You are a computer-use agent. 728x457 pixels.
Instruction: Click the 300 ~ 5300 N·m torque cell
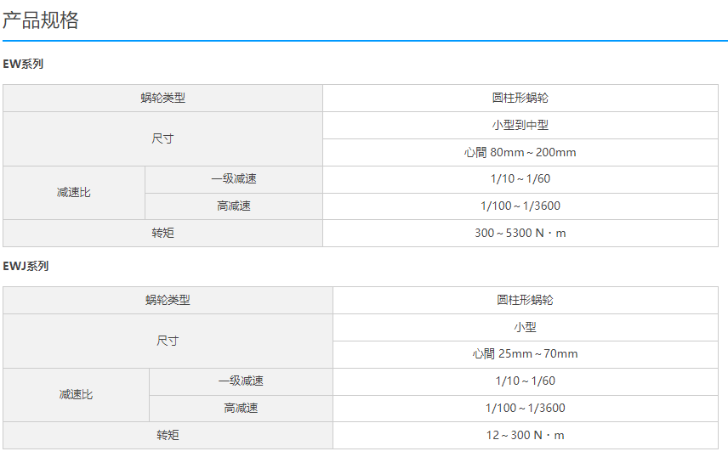(520, 234)
